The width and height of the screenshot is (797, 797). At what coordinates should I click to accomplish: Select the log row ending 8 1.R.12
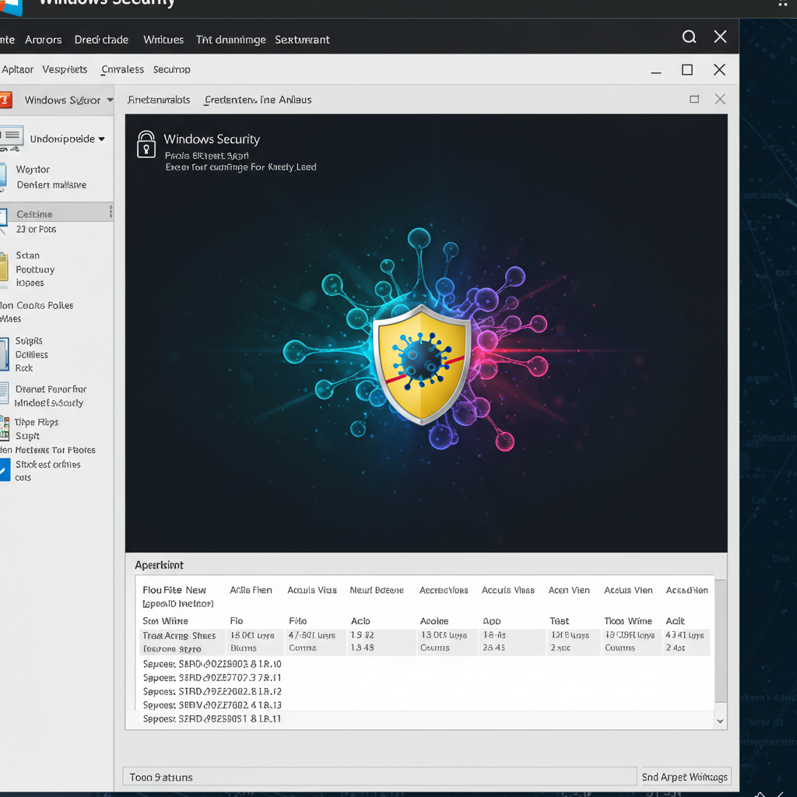click(x=212, y=691)
